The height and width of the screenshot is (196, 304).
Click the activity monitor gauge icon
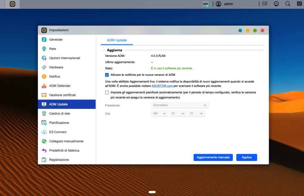276,4
